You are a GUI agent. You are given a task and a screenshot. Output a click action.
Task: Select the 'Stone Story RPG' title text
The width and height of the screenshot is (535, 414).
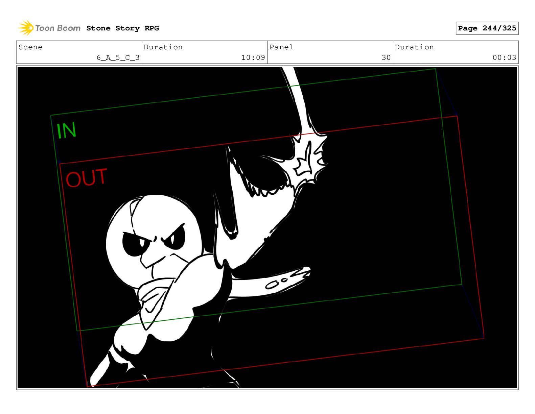pos(122,28)
